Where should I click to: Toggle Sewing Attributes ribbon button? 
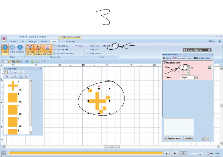(47, 49)
